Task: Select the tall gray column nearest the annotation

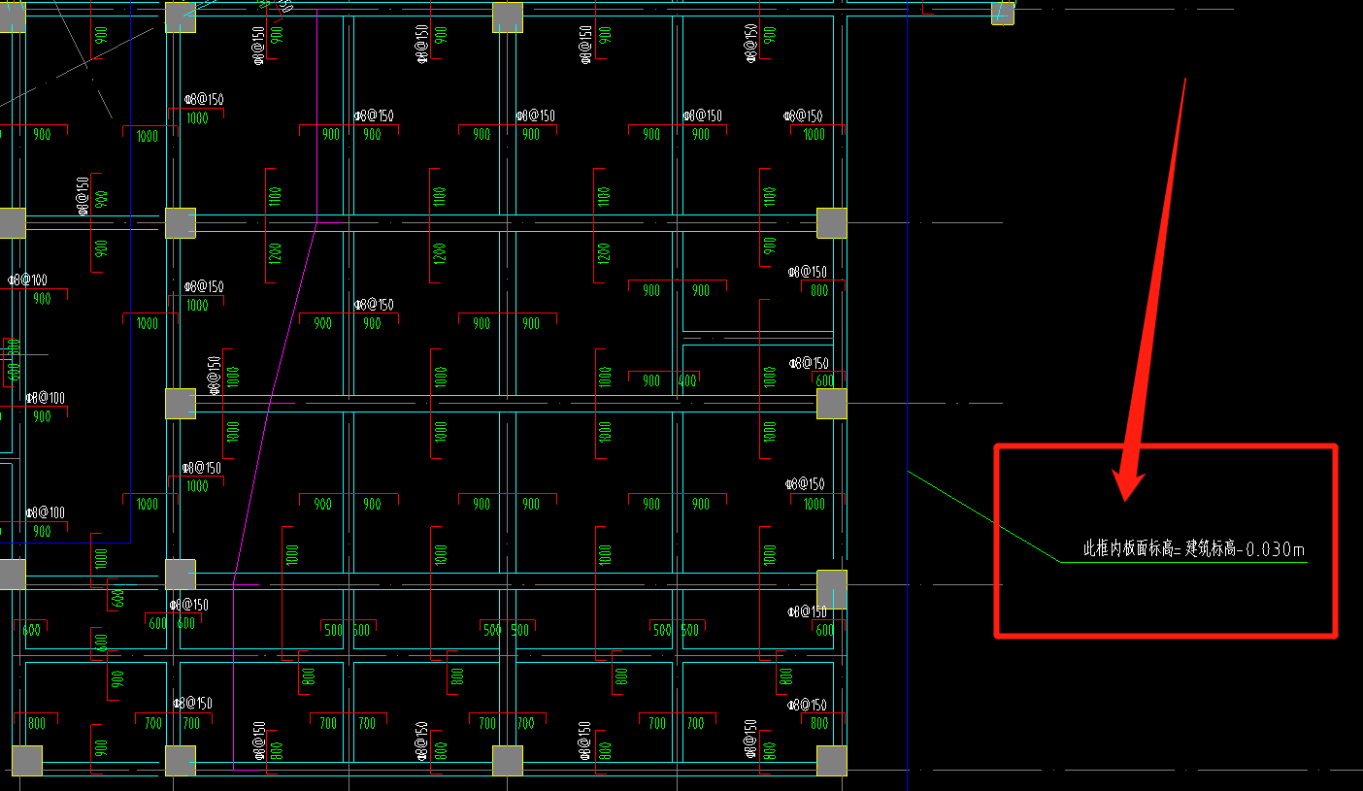Action: pos(832,589)
